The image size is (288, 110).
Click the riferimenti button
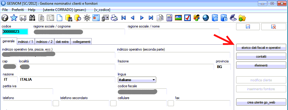point(261,65)
